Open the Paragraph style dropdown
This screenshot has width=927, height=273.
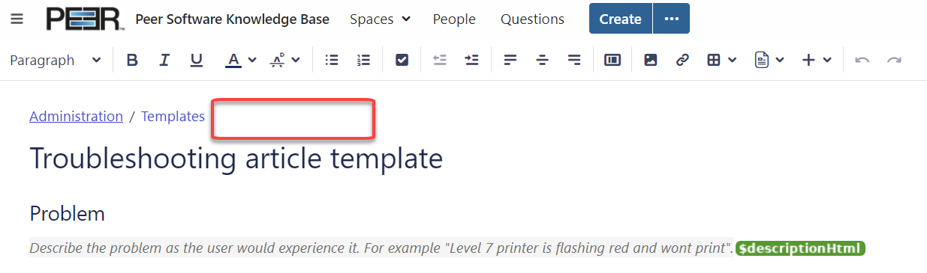[x=56, y=60]
